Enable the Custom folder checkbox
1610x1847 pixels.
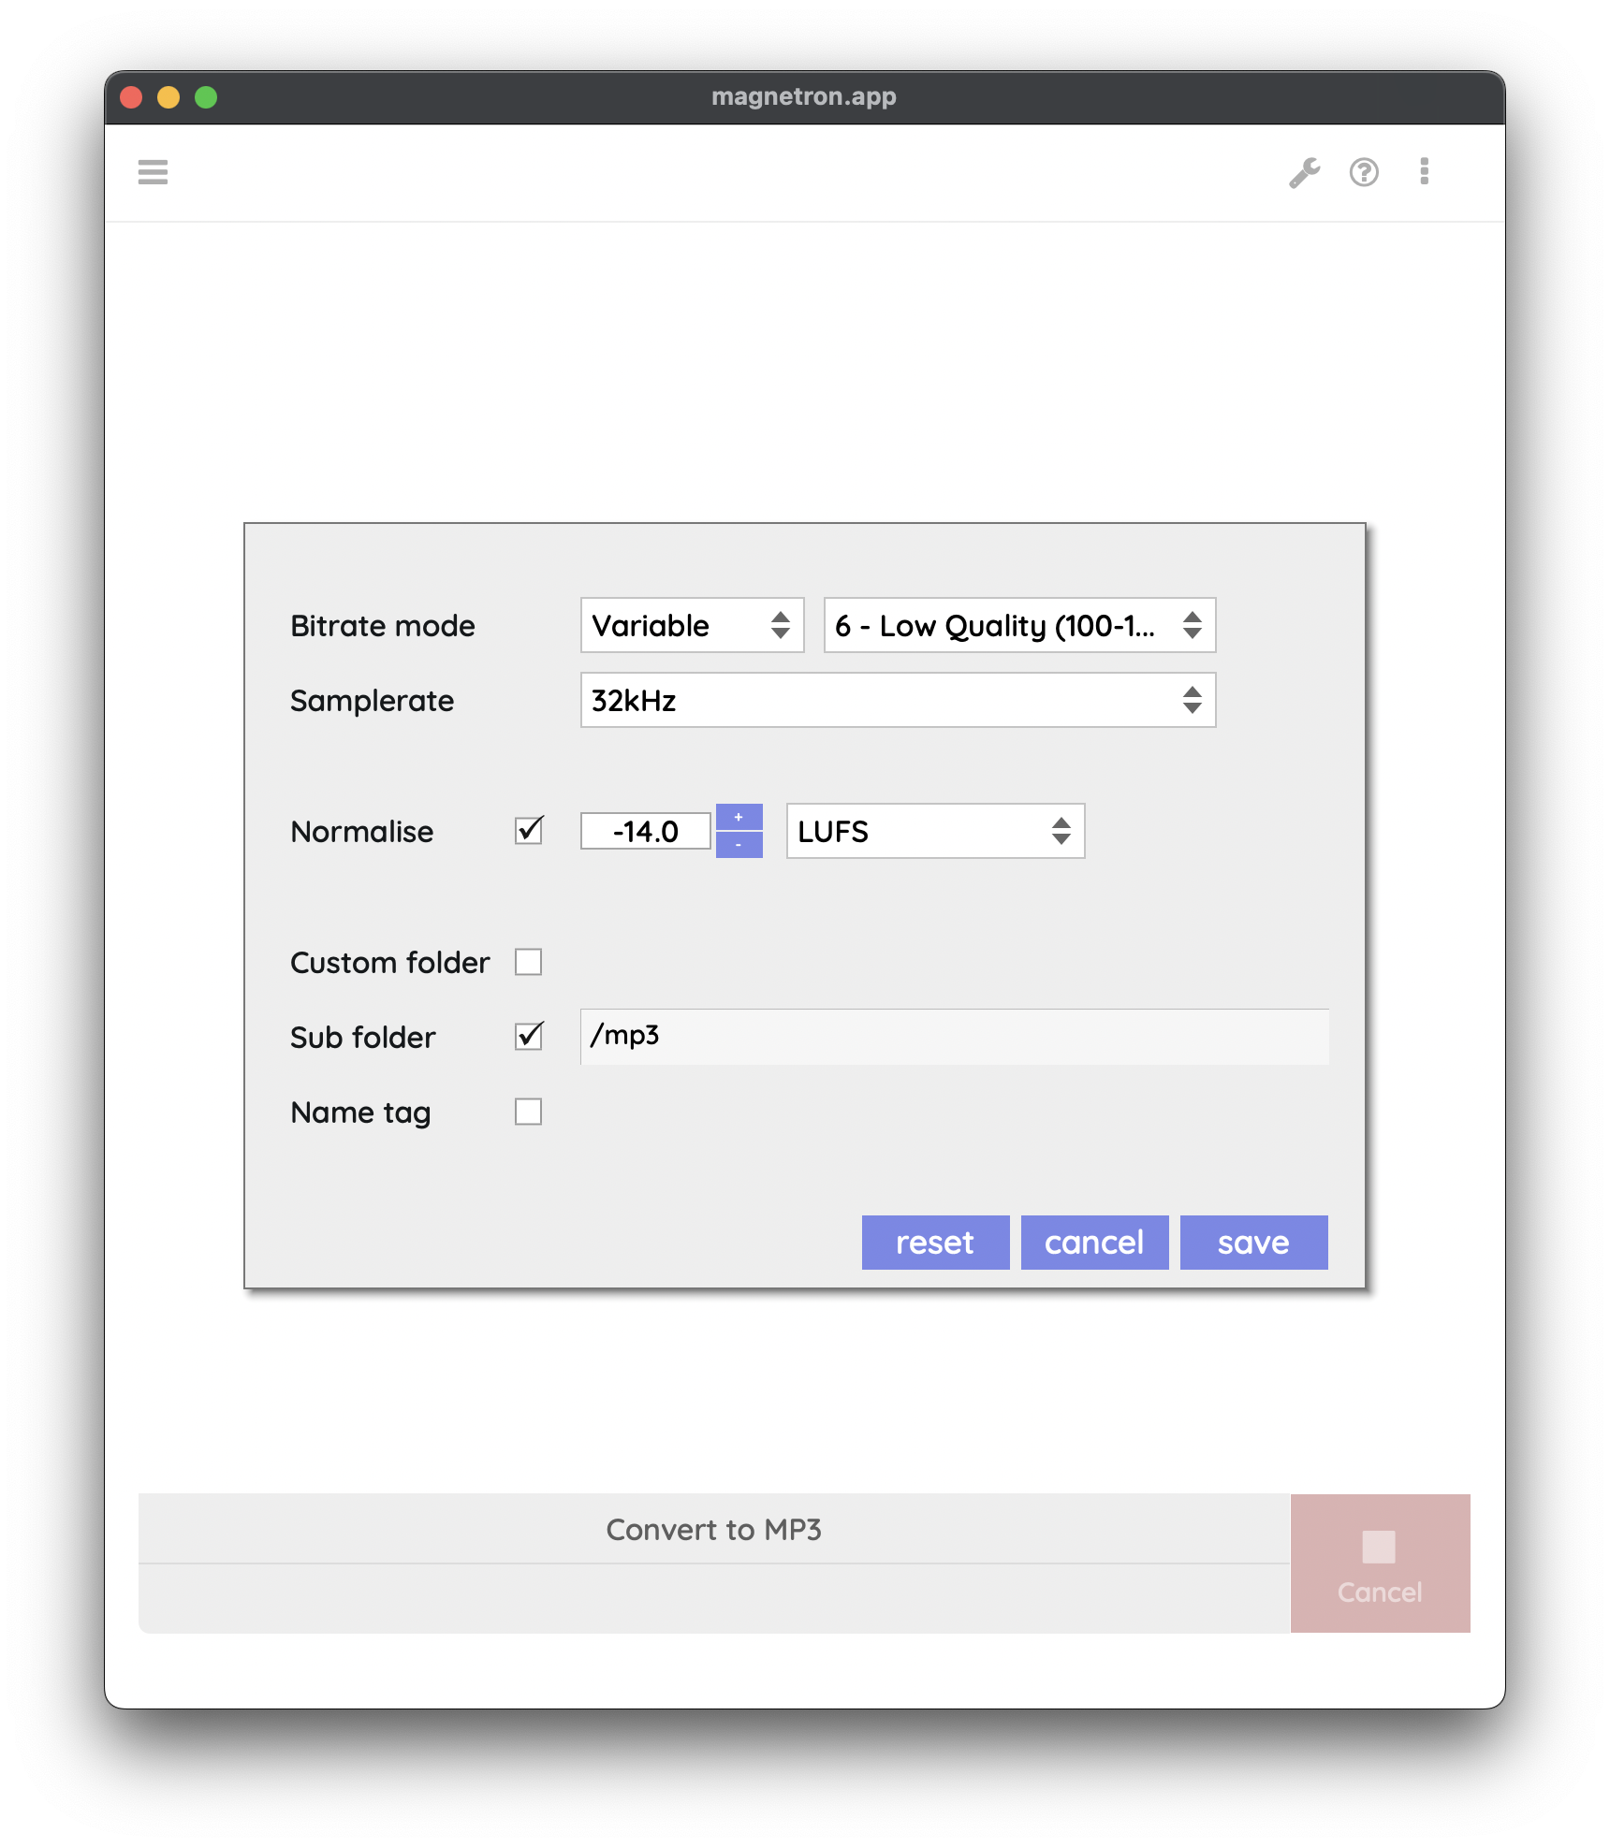(x=529, y=962)
